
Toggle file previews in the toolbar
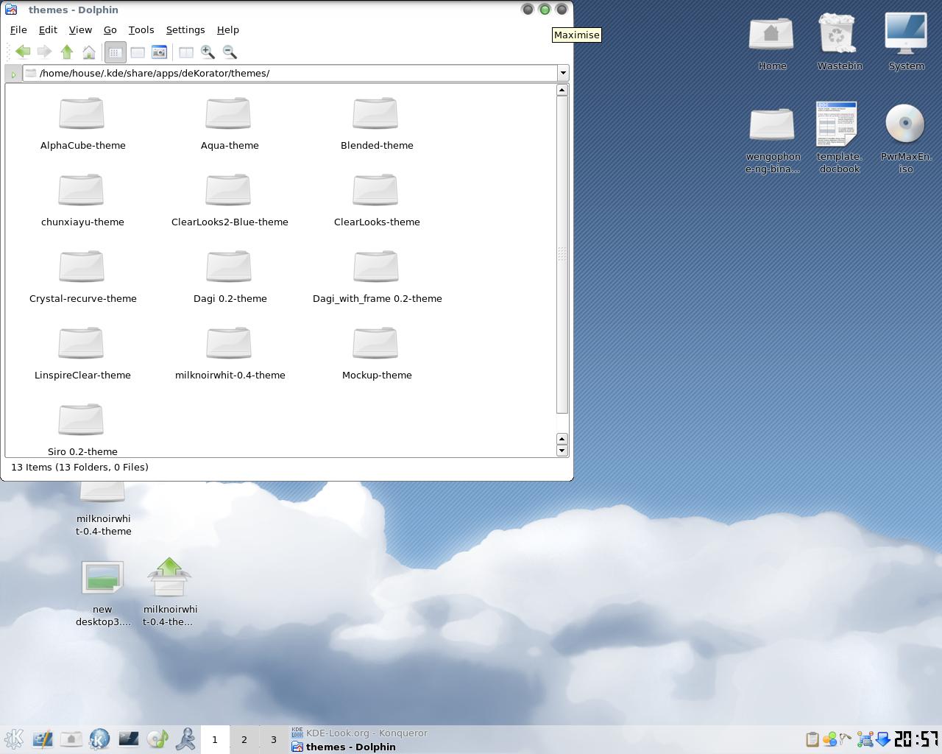[x=159, y=52]
